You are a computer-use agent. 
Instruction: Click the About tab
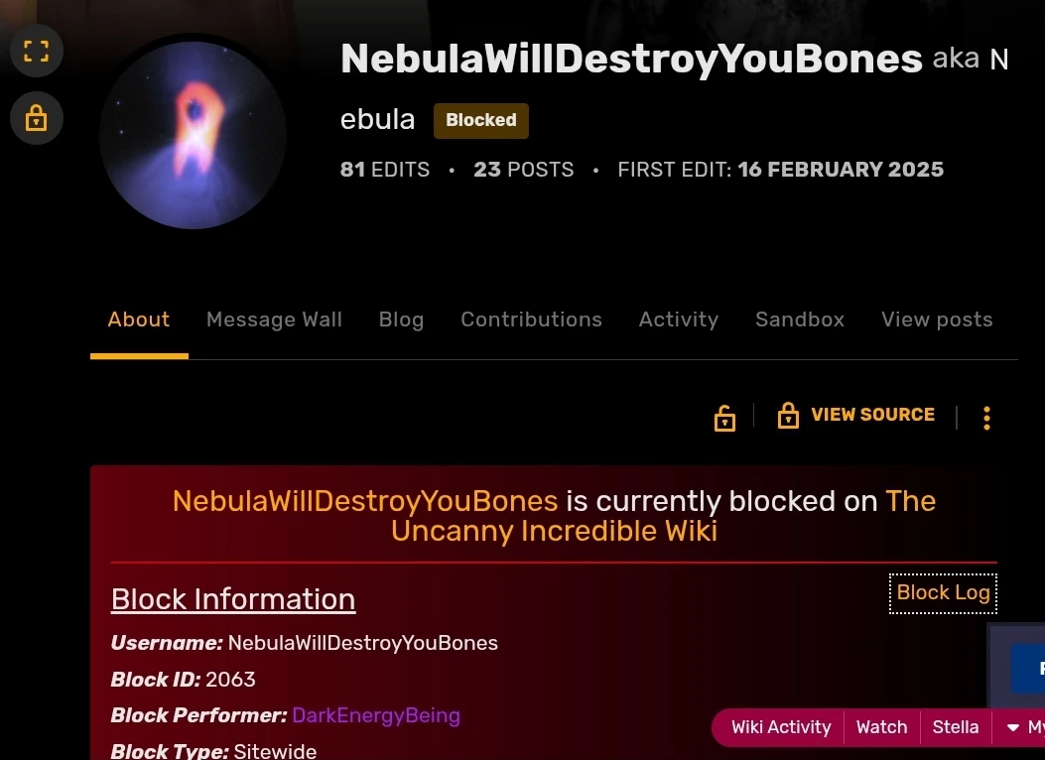click(139, 319)
